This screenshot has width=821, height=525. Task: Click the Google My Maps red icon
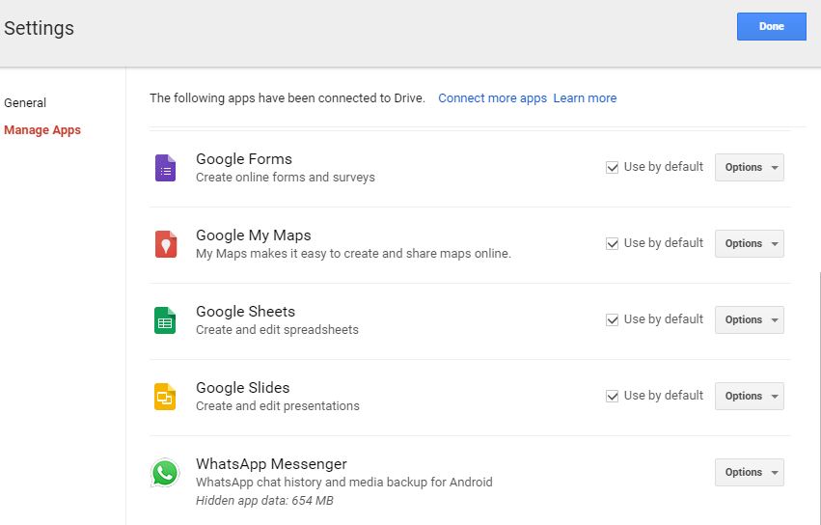(x=165, y=244)
